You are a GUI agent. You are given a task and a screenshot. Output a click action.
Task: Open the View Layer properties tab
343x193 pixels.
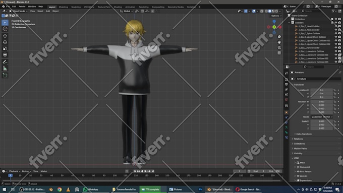[287, 89]
